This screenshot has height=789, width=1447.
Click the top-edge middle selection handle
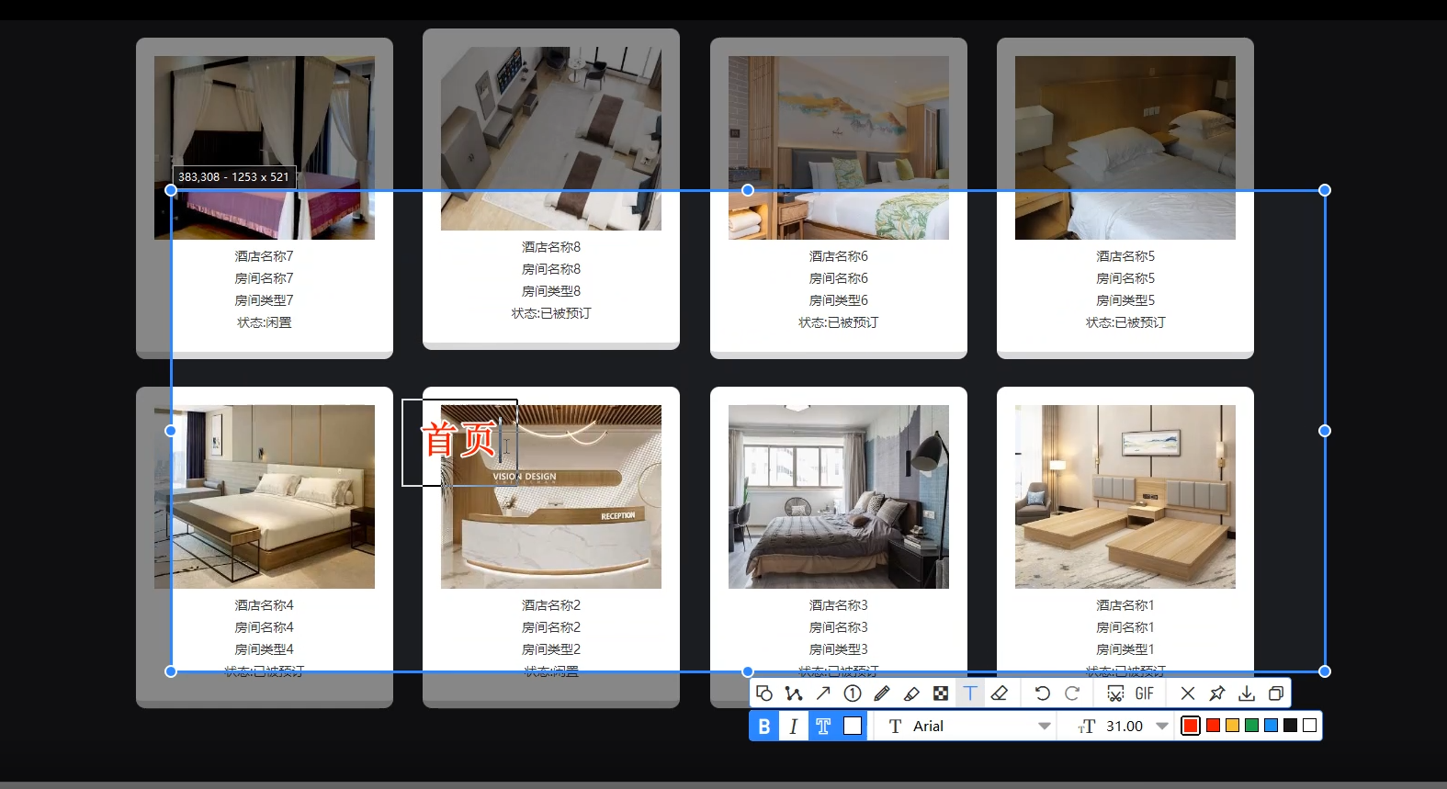coord(748,190)
